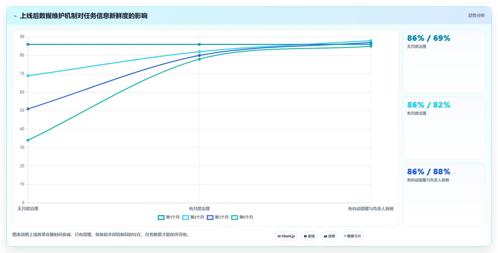The height and width of the screenshot is (253, 498).
Task: Click the x-axis label 无月度治理
Action: [x=28, y=209]
